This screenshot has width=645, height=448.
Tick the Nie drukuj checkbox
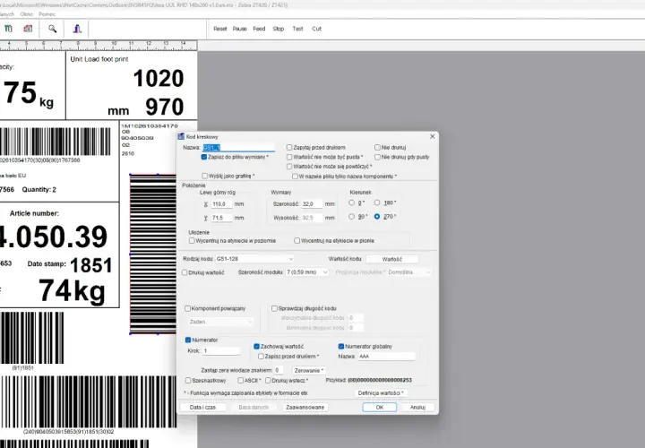pos(377,147)
